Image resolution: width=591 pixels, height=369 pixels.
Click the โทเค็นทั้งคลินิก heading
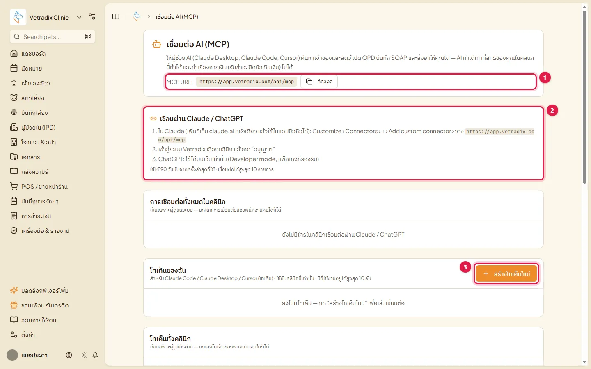pos(170,339)
